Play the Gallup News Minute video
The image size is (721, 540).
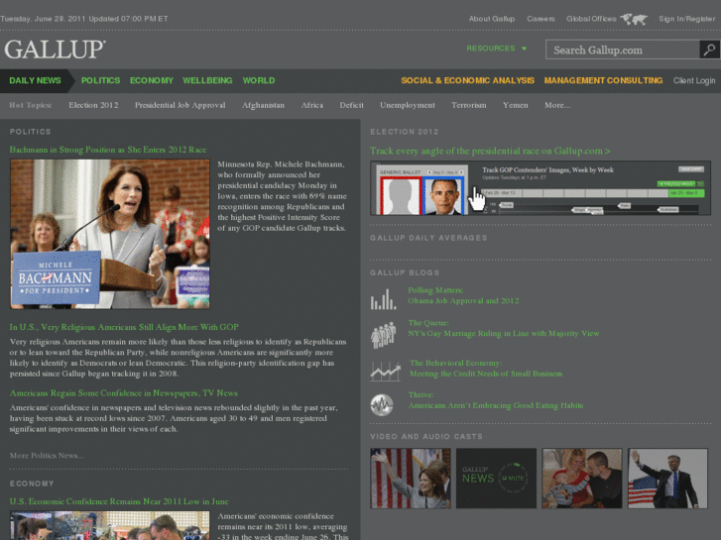pos(496,479)
